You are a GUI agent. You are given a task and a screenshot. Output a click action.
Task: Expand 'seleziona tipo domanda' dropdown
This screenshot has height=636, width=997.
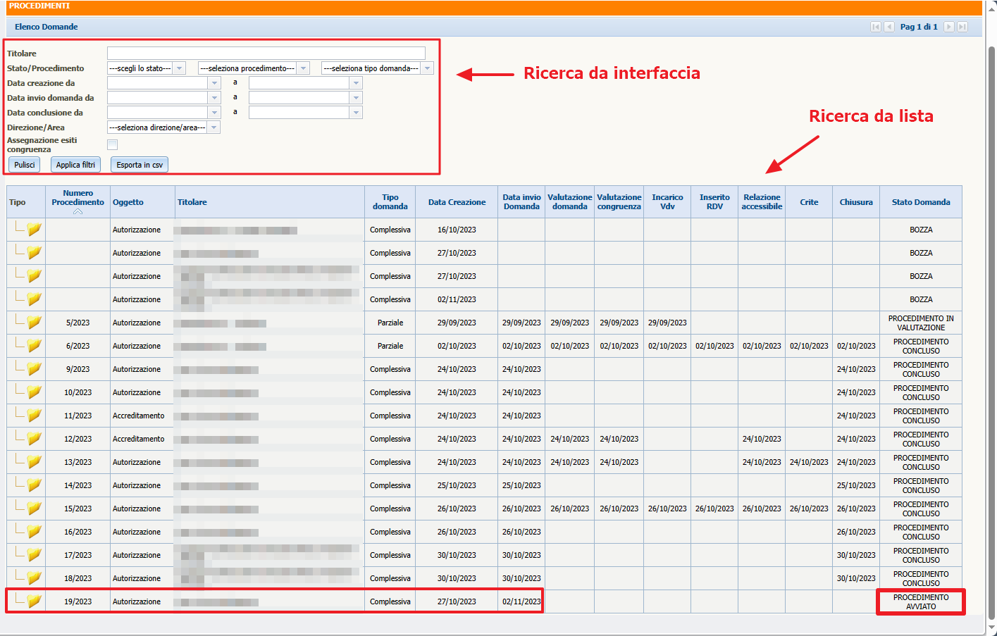tap(377, 68)
